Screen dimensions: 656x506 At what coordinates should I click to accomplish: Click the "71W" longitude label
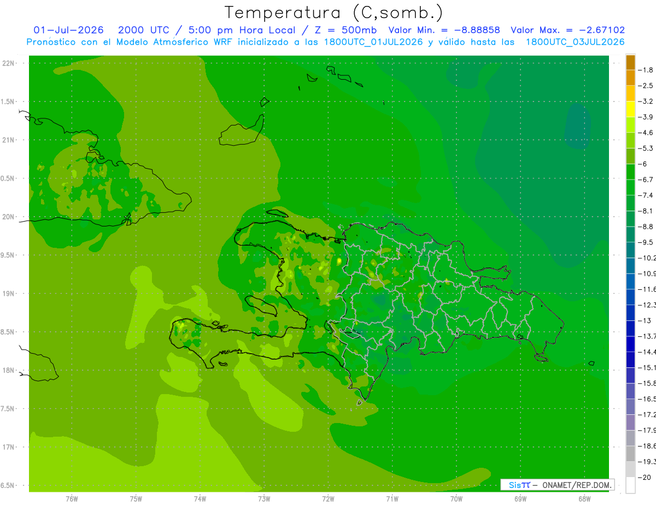coord(392,499)
